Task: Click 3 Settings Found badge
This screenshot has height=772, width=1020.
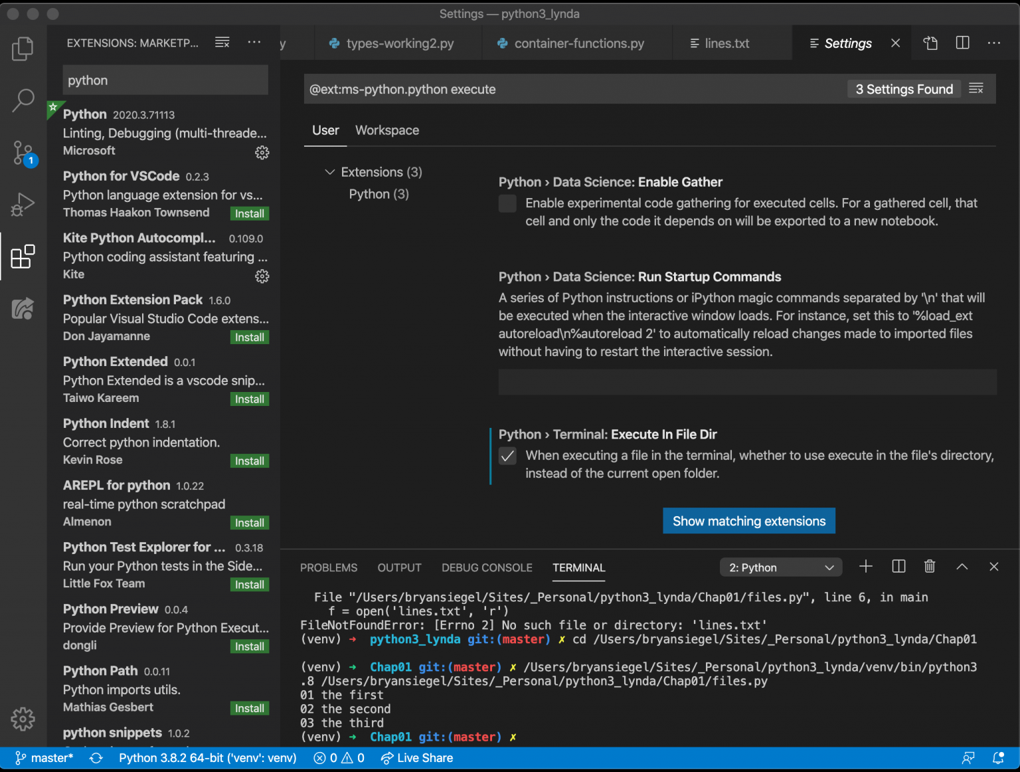Action: pos(904,89)
